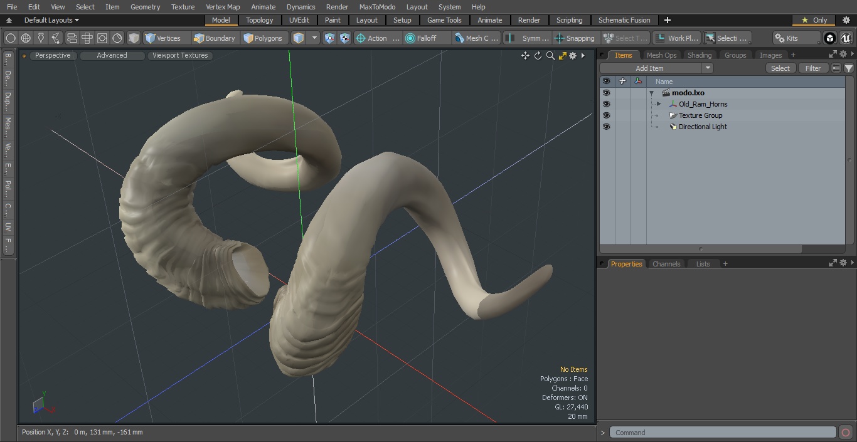Click the list view toggle icon beside Filter
Image resolution: width=857 pixels, height=442 pixels.
pyautogui.click(x=836, y=68)
